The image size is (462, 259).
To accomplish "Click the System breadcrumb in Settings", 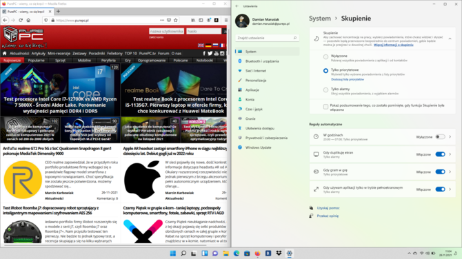I will click(x=320, y=19).
